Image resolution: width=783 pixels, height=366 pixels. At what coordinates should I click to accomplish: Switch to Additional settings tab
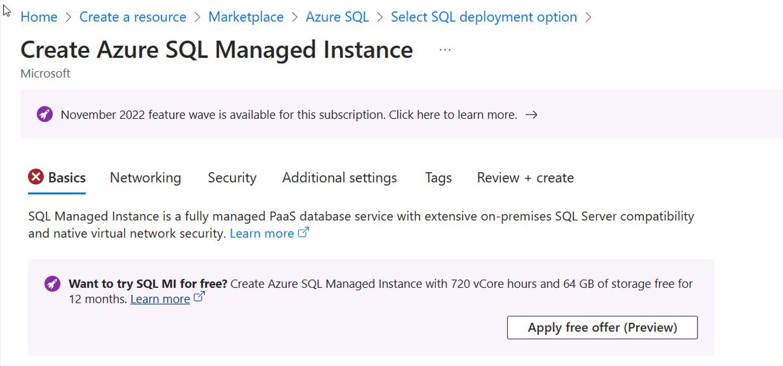coord(339,177)
